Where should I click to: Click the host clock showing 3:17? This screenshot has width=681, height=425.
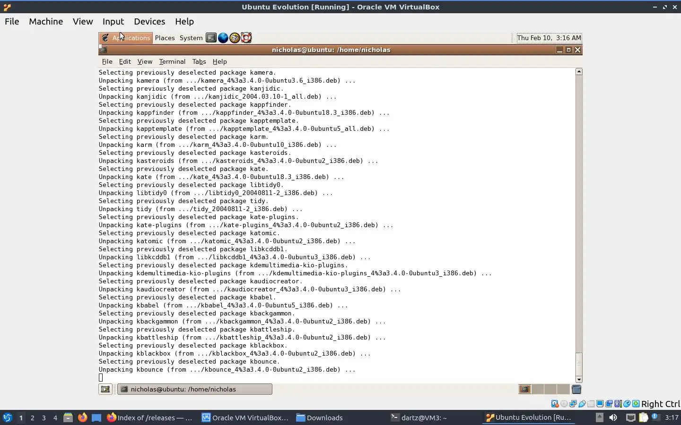click(672, 417)
